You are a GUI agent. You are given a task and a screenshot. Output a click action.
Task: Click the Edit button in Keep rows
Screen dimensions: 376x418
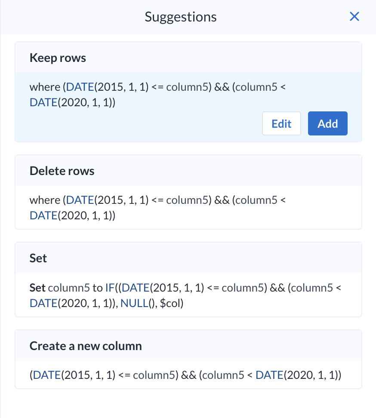[x=281, y=124]
